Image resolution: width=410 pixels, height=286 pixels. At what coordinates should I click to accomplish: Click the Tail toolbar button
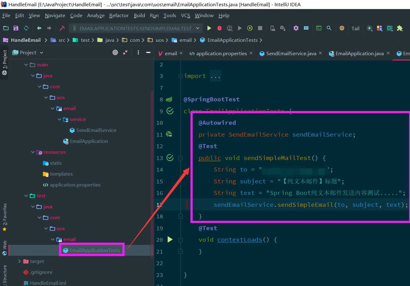click(x=355, y=28)
